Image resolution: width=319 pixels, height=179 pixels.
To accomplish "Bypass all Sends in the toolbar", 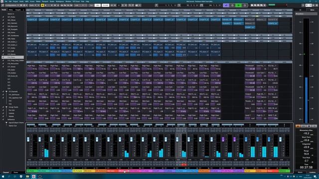I will [x=71, y=5].
